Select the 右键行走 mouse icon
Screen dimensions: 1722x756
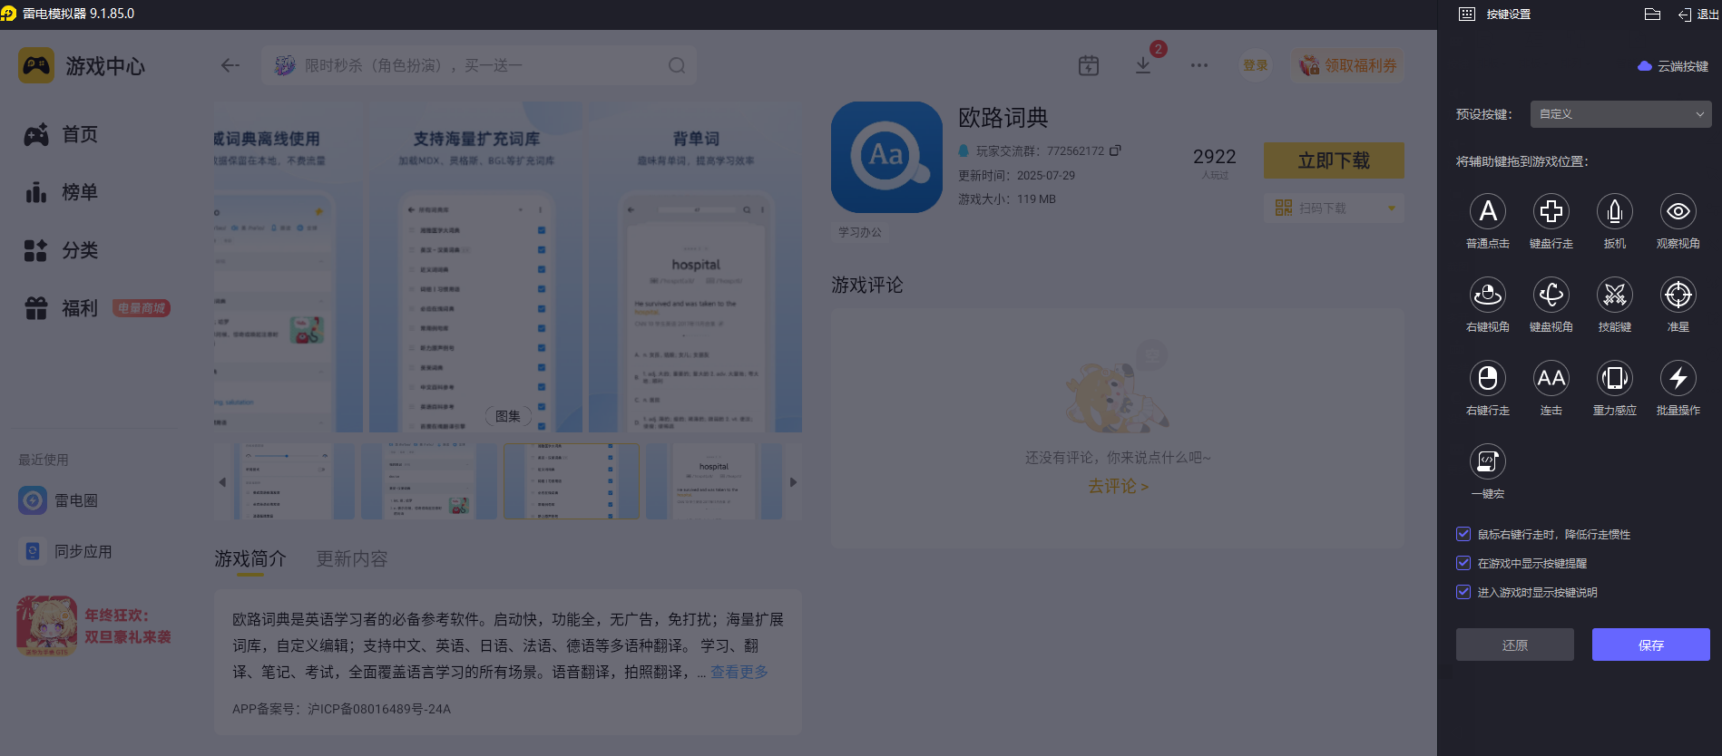[1488, 378]
